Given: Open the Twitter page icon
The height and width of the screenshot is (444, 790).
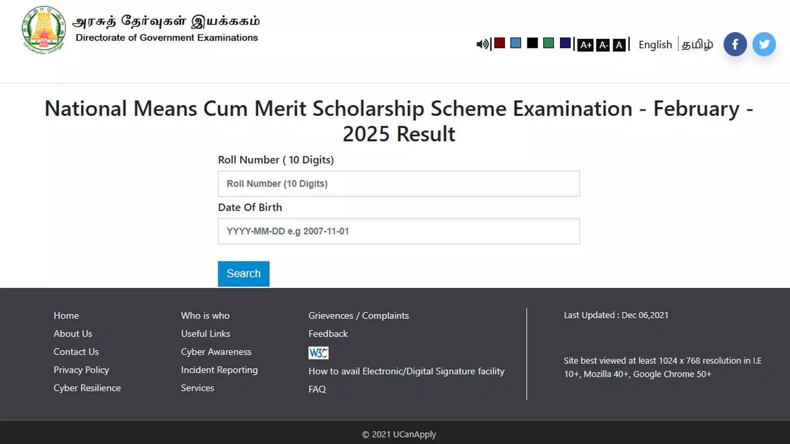Looking at the screenshot, I should [x=764, y=44].
